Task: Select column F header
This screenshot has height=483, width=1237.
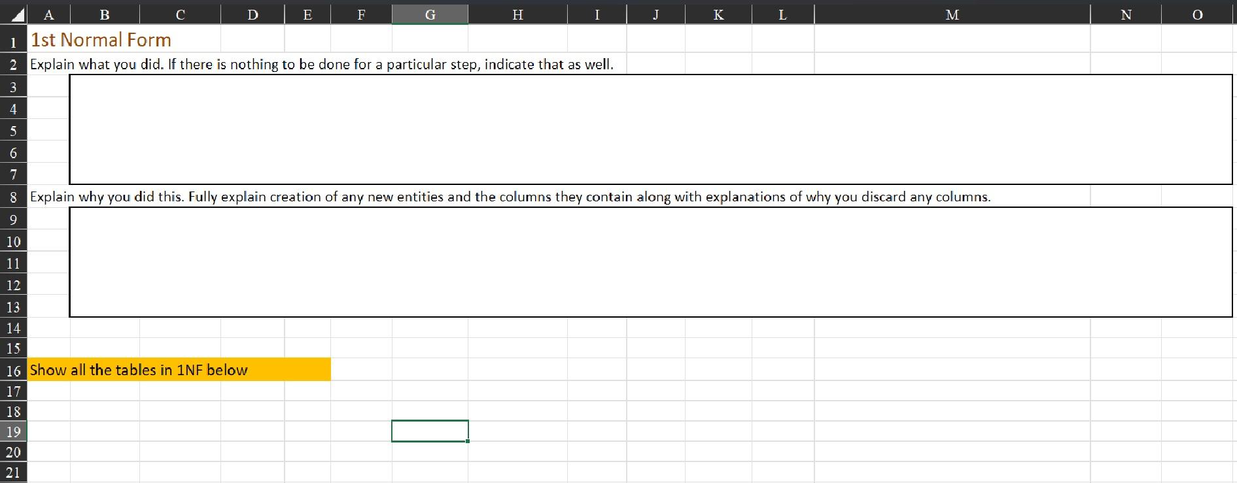Action: point(361,14)
